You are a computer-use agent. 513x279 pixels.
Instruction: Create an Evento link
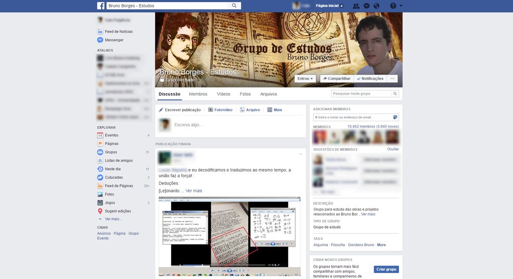[103, 238]
